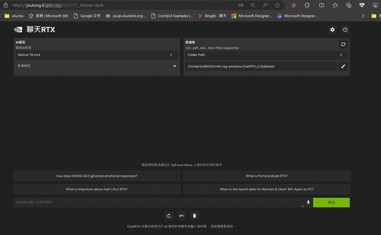The height and width of the screenshot is (235, 381).
Task: Click the power shutdown icon in ChatRTX
Action: (x=345, y=30)
